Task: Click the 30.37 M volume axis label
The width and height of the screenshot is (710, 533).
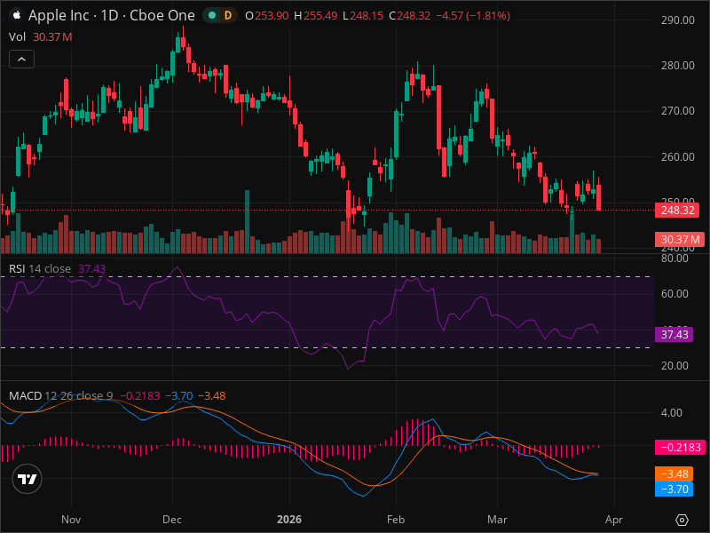Action: 680,239
